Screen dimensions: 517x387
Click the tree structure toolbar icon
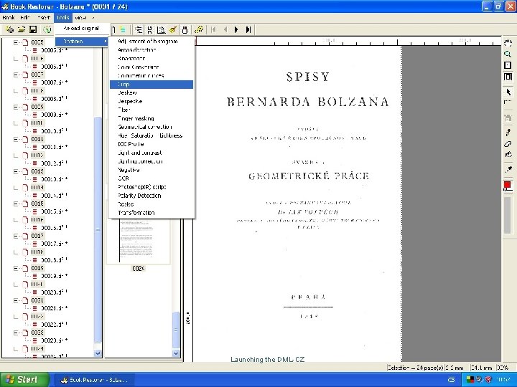click(139, 30)
